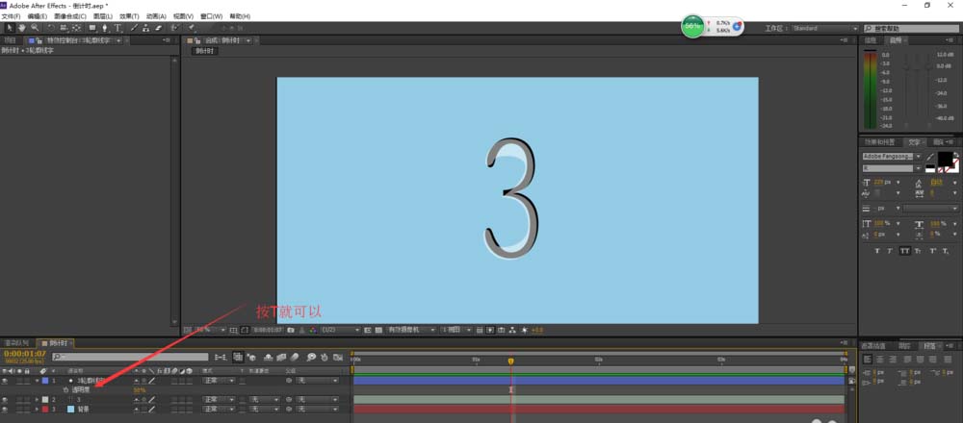The height and width of the screenshot is (423, 963).
Task: Open the Graph Editor in timeline
Action: point(337,357)
